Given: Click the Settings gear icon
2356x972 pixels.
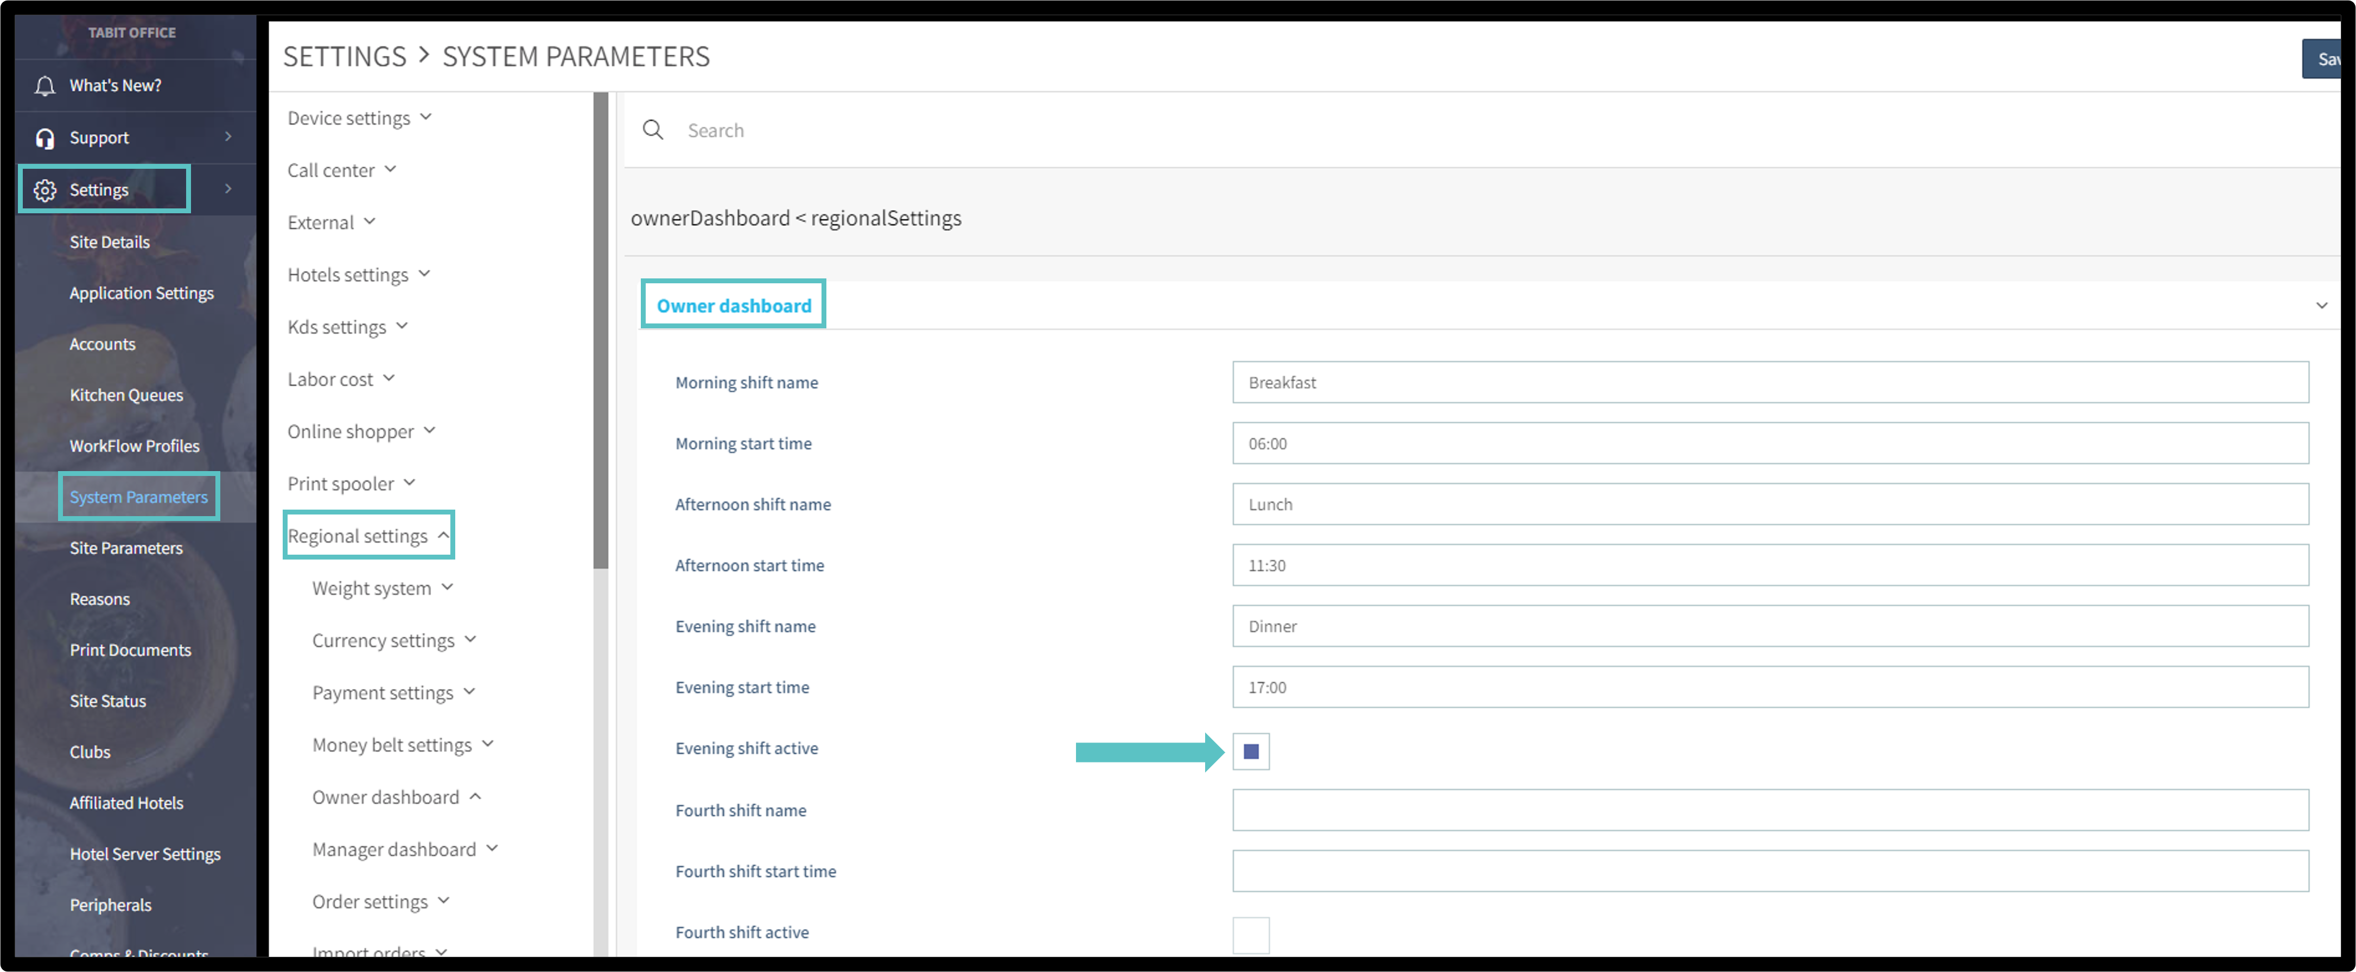Looking at the screenshot, I should coord(44,190).
